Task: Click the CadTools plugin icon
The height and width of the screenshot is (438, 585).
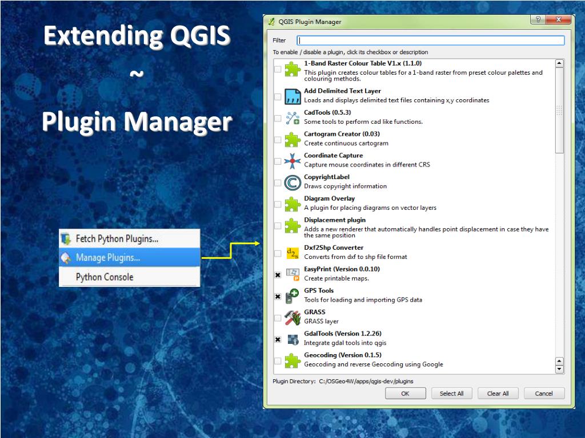Action: [292, 119]
